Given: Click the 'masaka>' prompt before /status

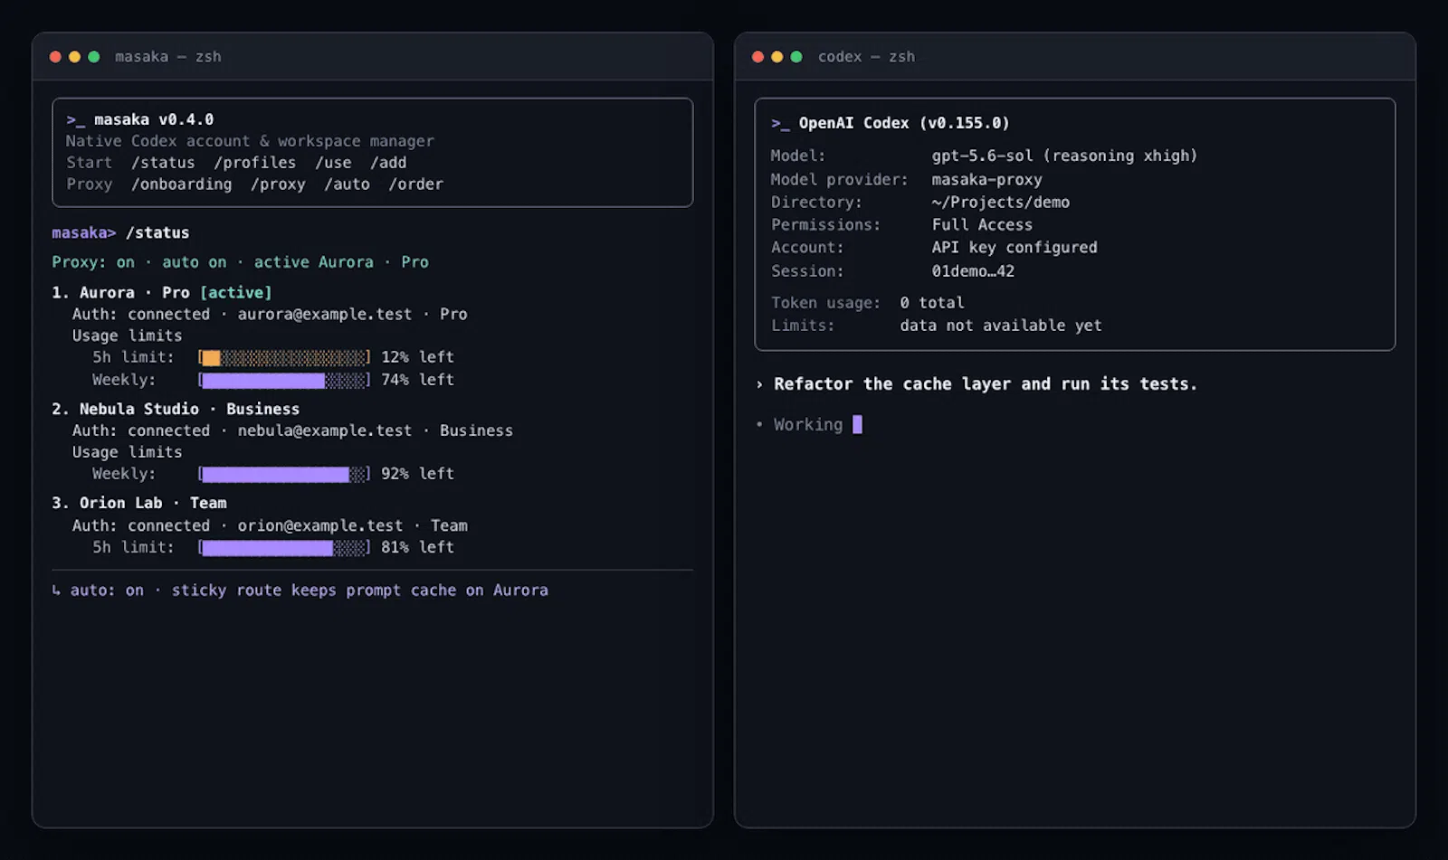Looking at the screenshot, I should pos(83,233).
